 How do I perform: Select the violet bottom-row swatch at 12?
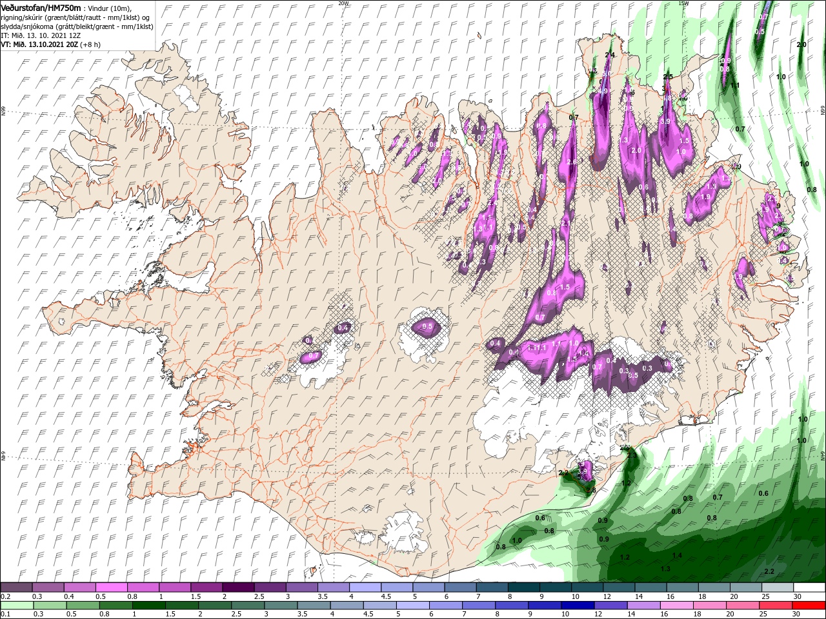click(610, 605)
